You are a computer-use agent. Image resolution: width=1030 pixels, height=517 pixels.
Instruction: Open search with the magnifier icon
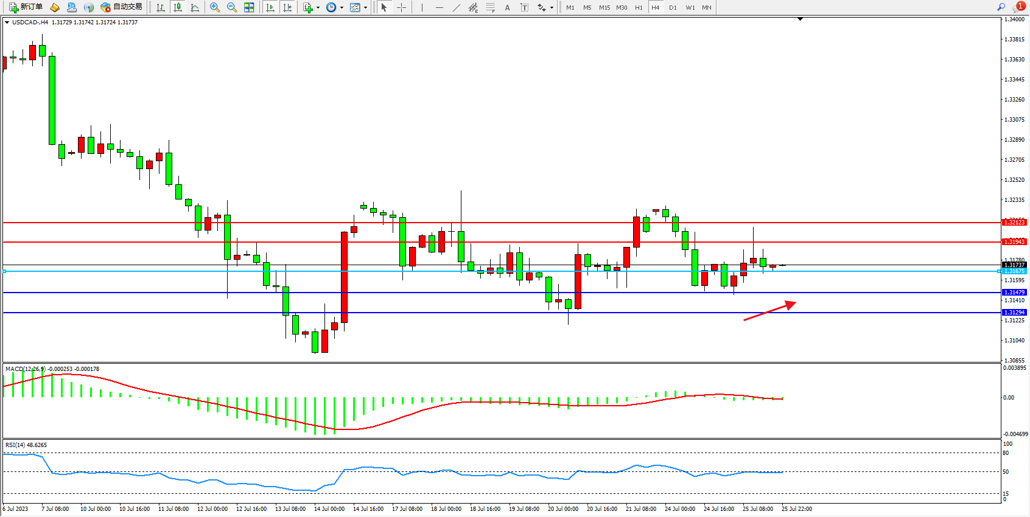point(1001,7)
